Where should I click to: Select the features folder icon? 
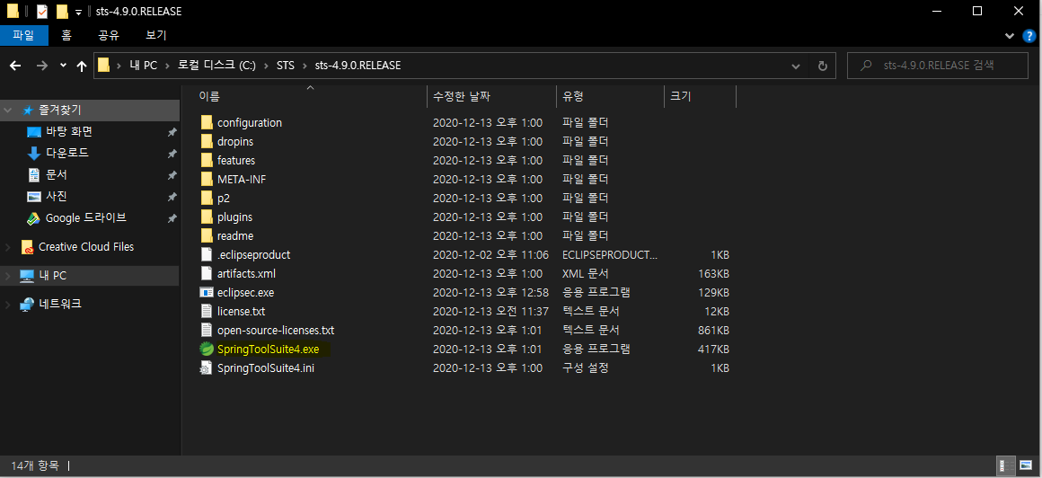click(x=206, y=160)
